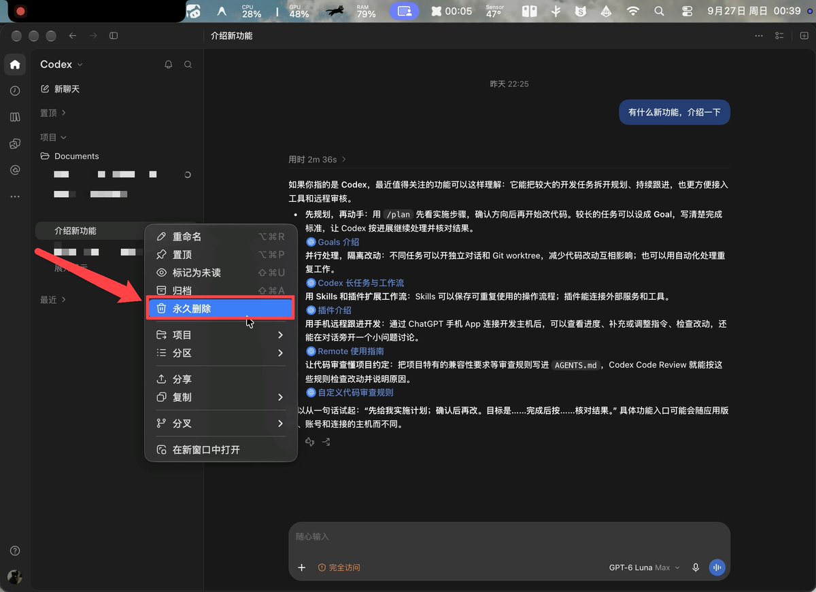Start a 新聊天
The height and width of the screenshot is (592, 816).
[x=61, y=89]
